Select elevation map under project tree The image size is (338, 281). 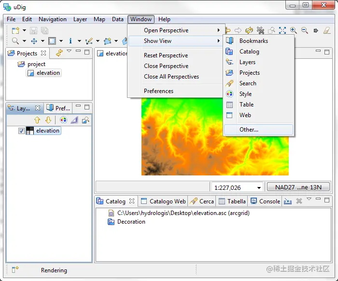point(44,73)
